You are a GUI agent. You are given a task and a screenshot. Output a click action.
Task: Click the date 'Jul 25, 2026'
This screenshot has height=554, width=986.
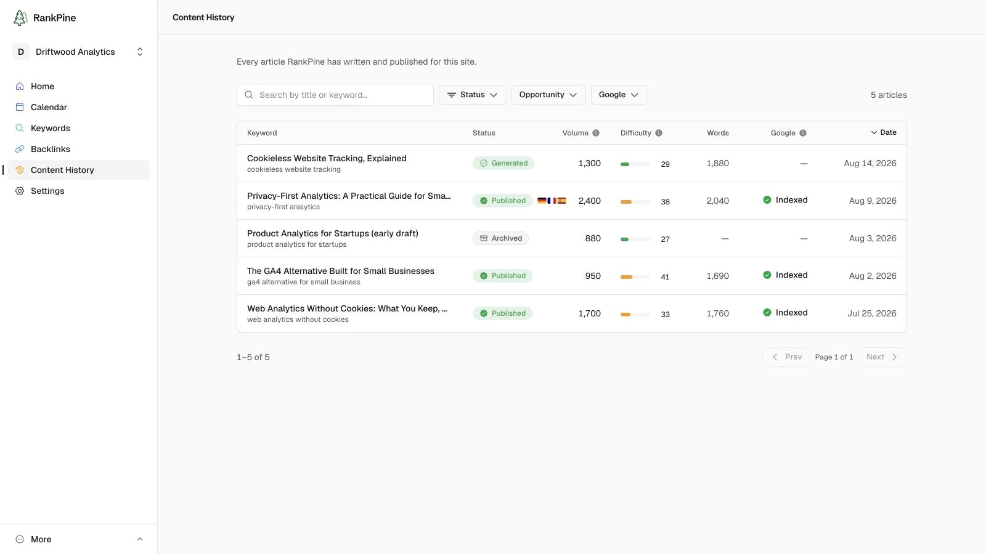pos(872,313)
